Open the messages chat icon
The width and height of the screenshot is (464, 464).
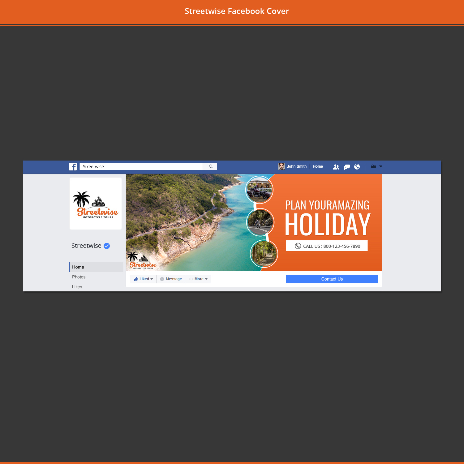[x=347, y=167]
